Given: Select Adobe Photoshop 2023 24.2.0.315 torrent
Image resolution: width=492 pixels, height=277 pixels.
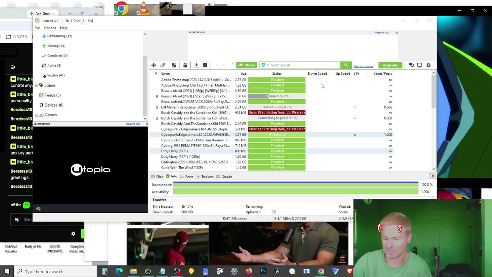Looking at the screenshot, I should [x=271, y=80].
